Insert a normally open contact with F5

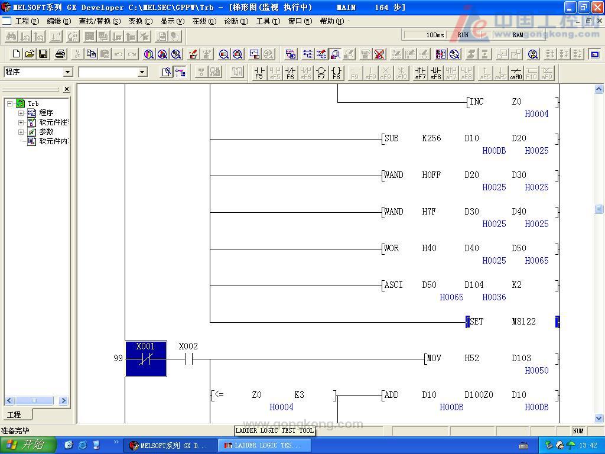(x=259, y=73)
